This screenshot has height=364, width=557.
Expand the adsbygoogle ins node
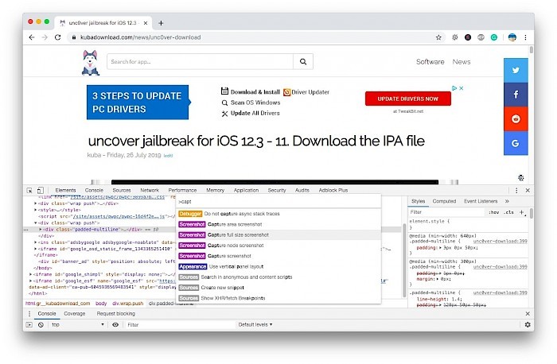pyautogui.click(x=36, y=242)
